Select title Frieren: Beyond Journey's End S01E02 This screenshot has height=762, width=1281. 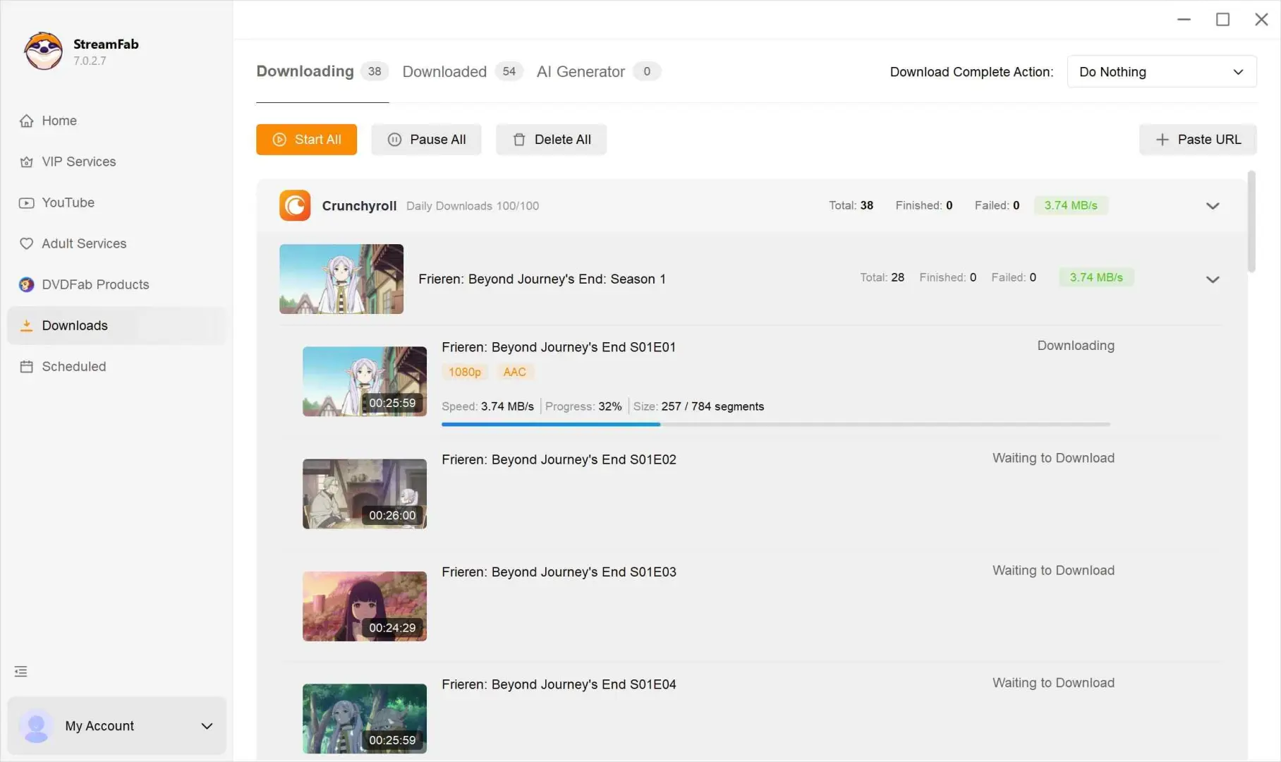click(x=559, y=459)
